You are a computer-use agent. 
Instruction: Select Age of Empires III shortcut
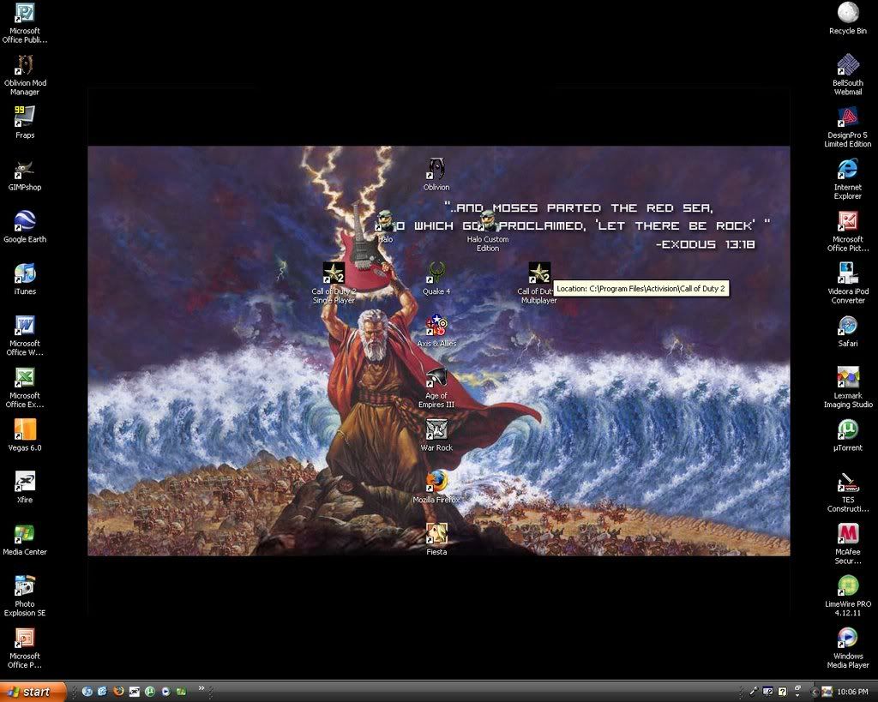[436, 387]
